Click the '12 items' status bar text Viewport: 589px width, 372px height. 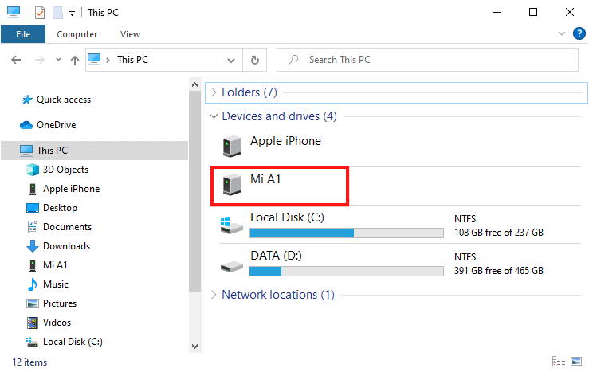[29, 362]
